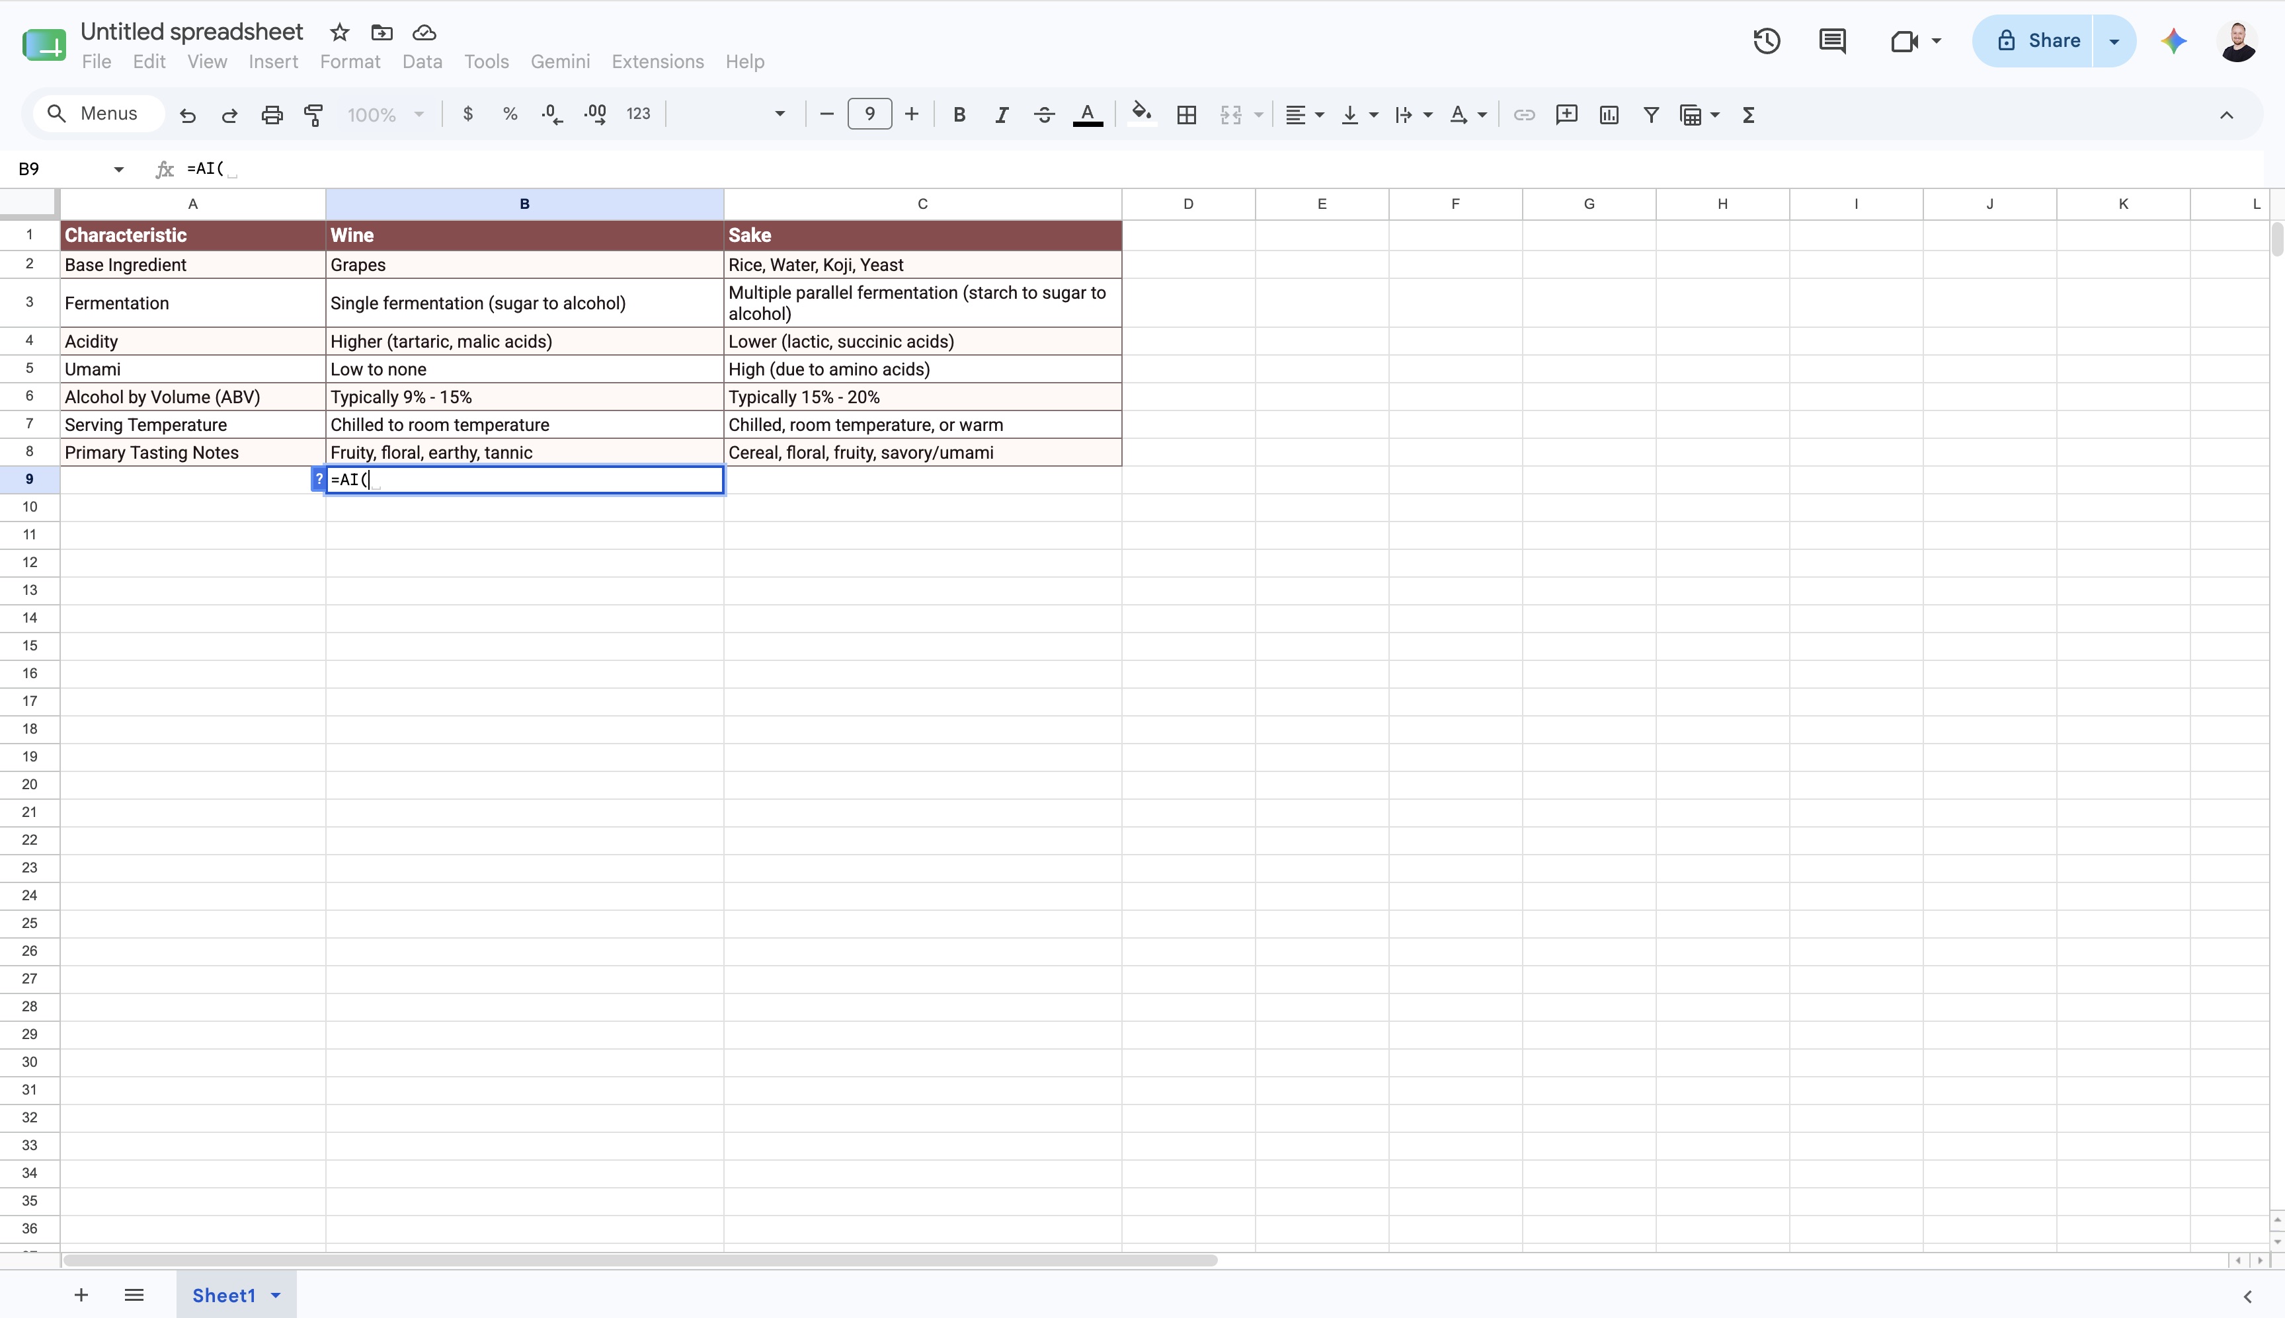Viewport: 2285px width, 1318px height.
Task: Show all sheets list
Action: (134, 1296)
